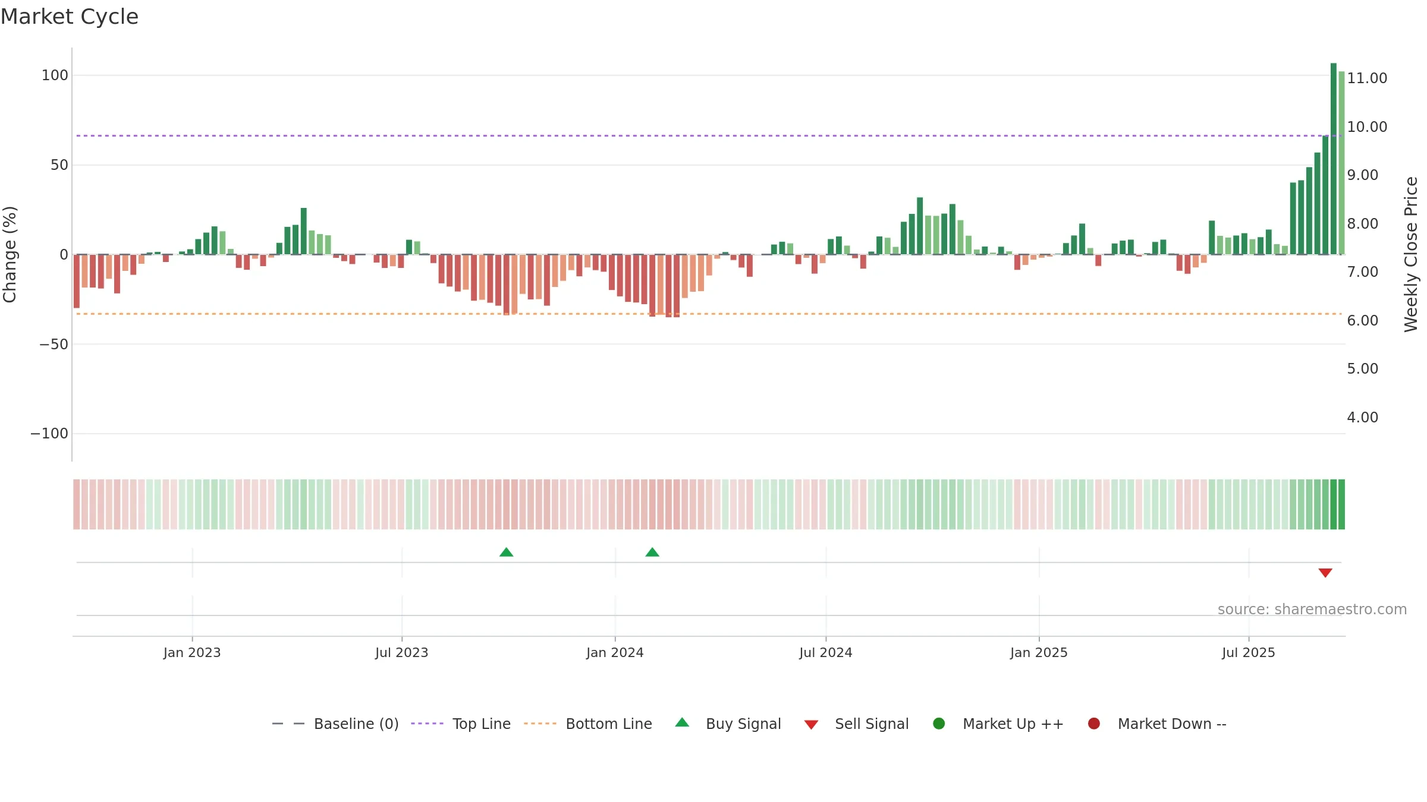Click the dark red Market Down -- circle icon
The image size is (1427, 802).
coord(1093,724)
